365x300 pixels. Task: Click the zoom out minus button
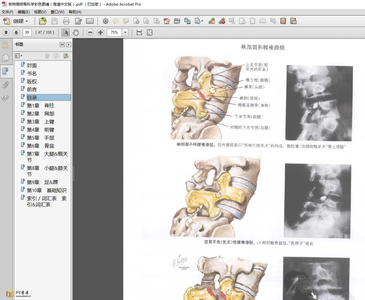pos(90,32)
